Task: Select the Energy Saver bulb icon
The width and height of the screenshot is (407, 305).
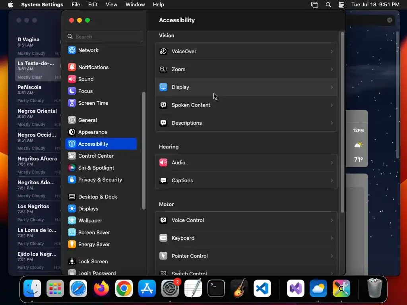Action: coord(72,245)
